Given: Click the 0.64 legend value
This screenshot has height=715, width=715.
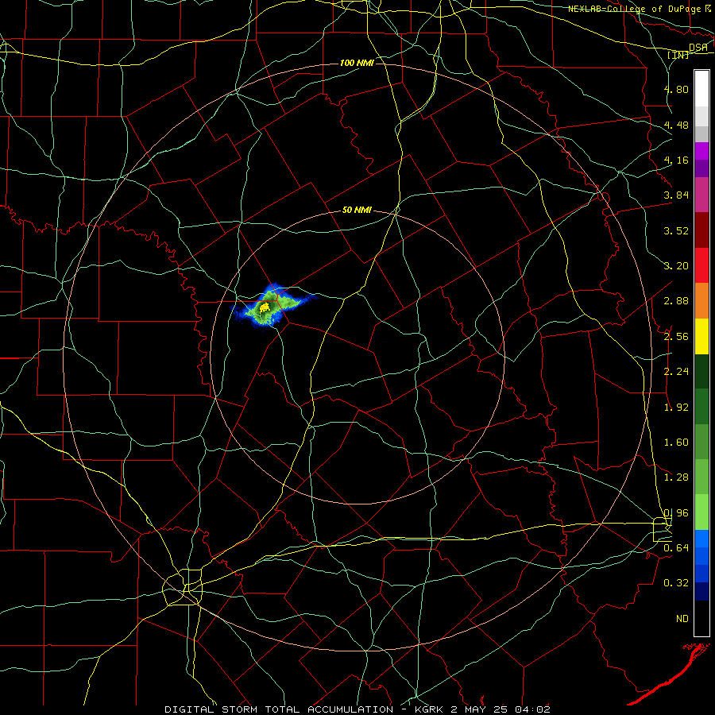Looking at the screenshot, I should click(676, 548).
